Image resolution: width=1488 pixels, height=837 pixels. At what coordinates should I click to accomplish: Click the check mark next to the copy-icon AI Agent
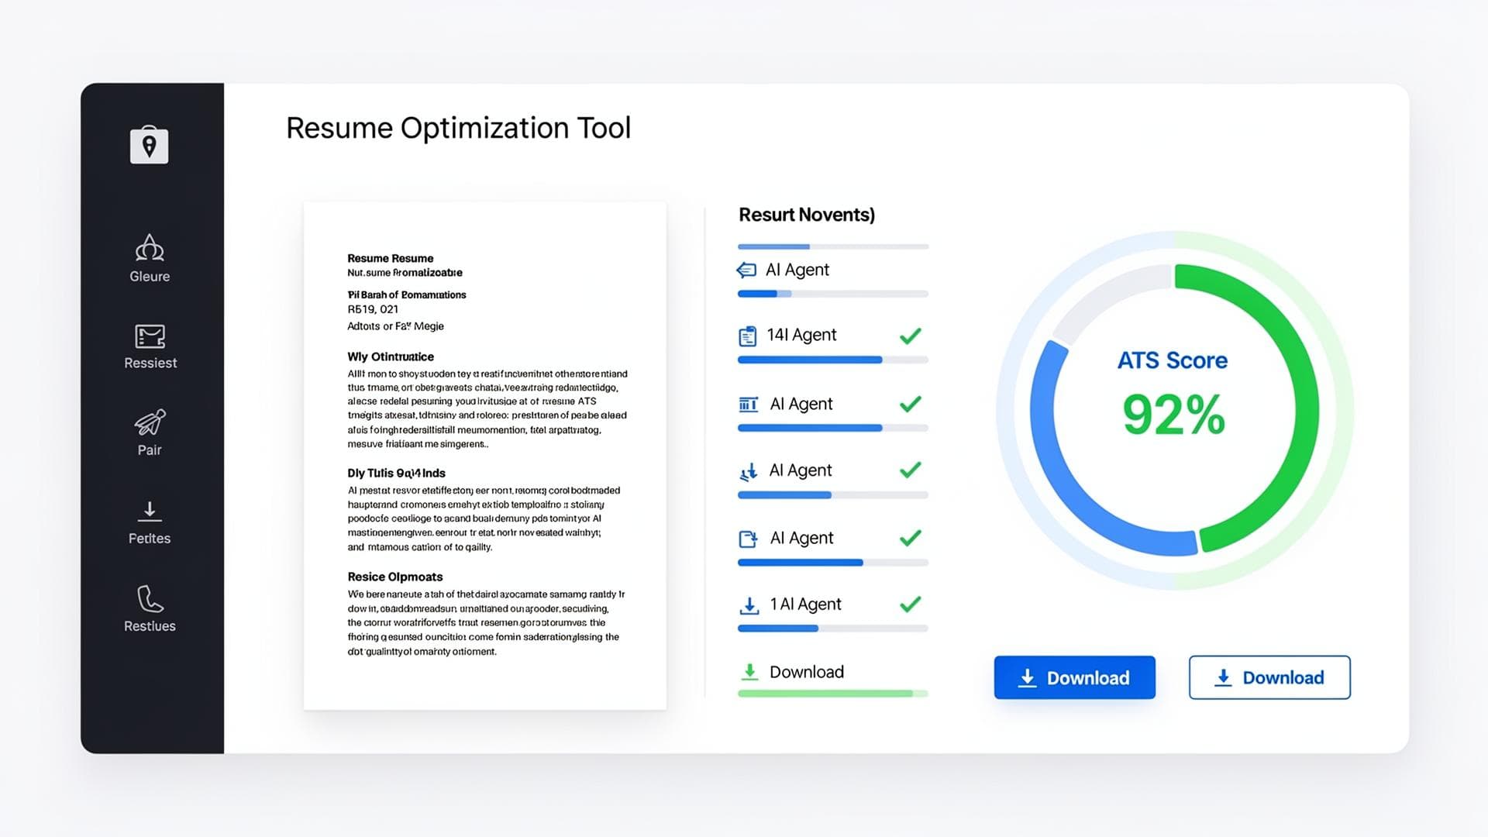911,537
